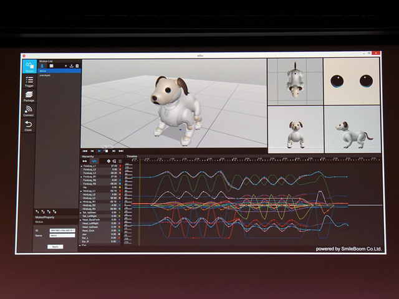Import a motion with download icon
This screenshot has height=299, width=399.
coord(72,66)
